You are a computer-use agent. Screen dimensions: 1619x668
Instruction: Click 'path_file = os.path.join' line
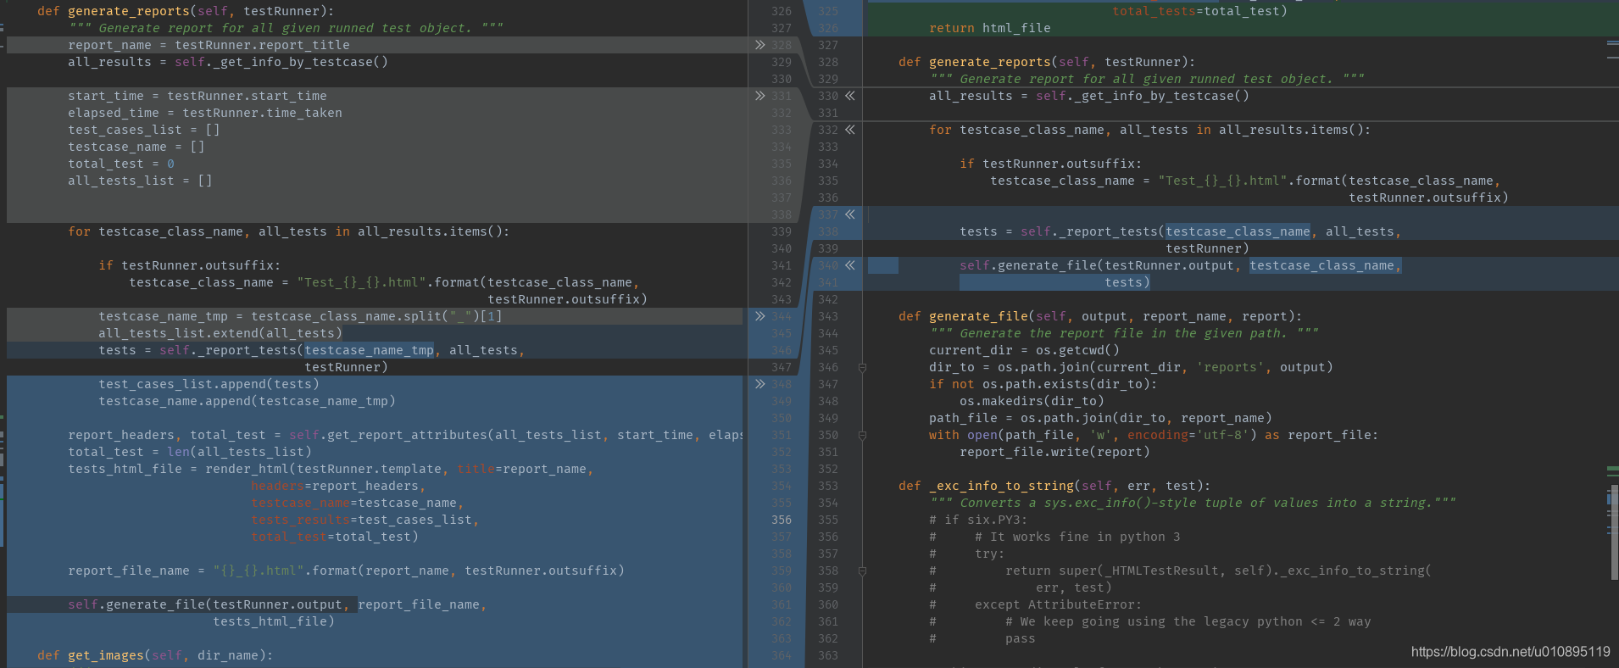tap(1100, 418)
